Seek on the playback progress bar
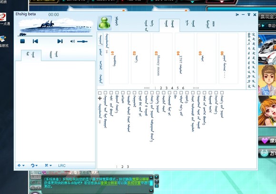 pos(55,36)
